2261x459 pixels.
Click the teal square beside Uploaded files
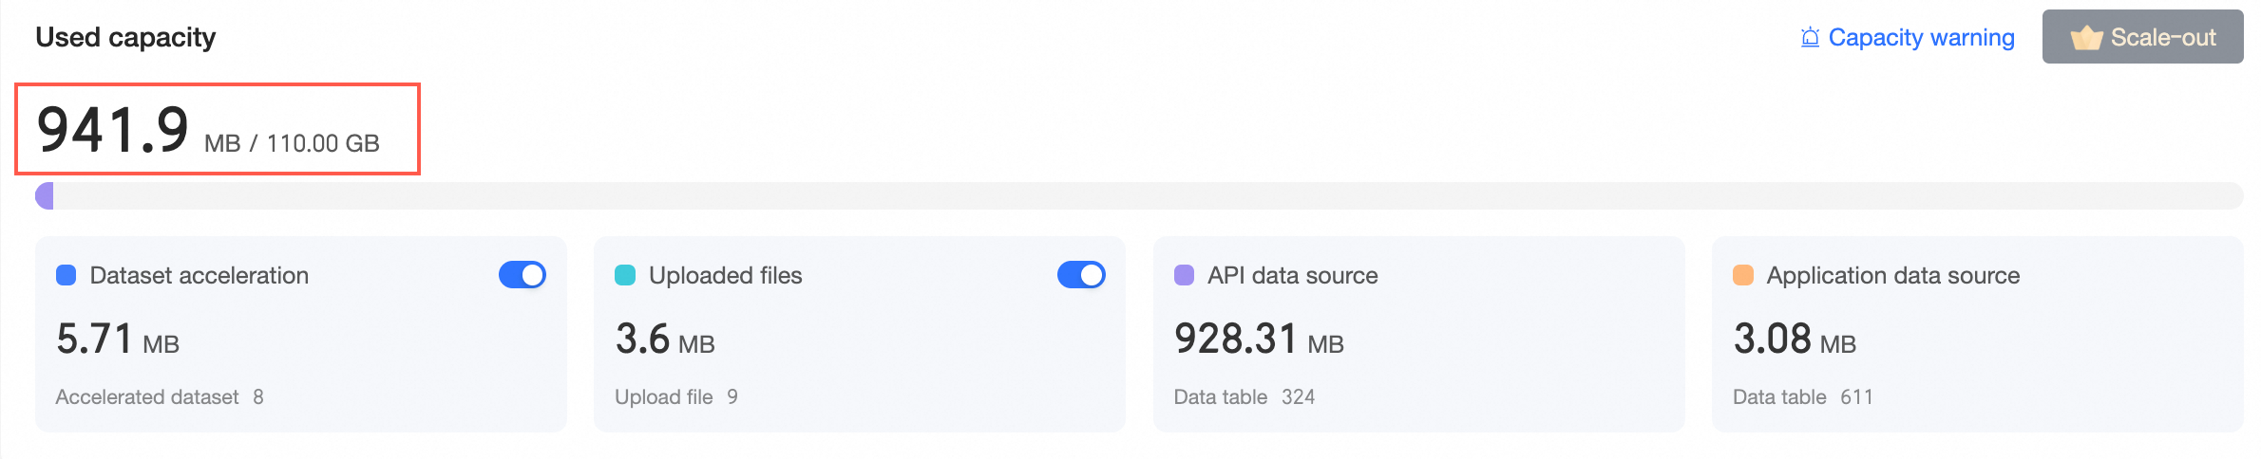pyautogui.click(x=625, y=275)
